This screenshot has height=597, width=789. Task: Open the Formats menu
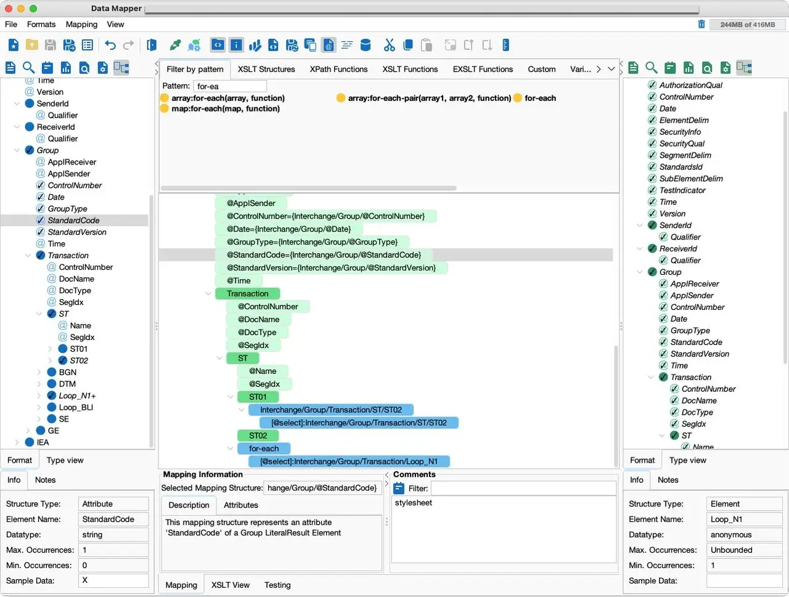[41, 24]
